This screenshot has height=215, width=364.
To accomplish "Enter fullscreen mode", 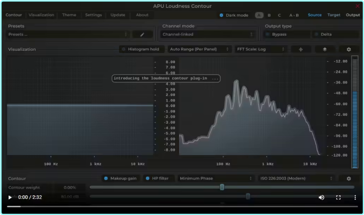I will 338,197.
